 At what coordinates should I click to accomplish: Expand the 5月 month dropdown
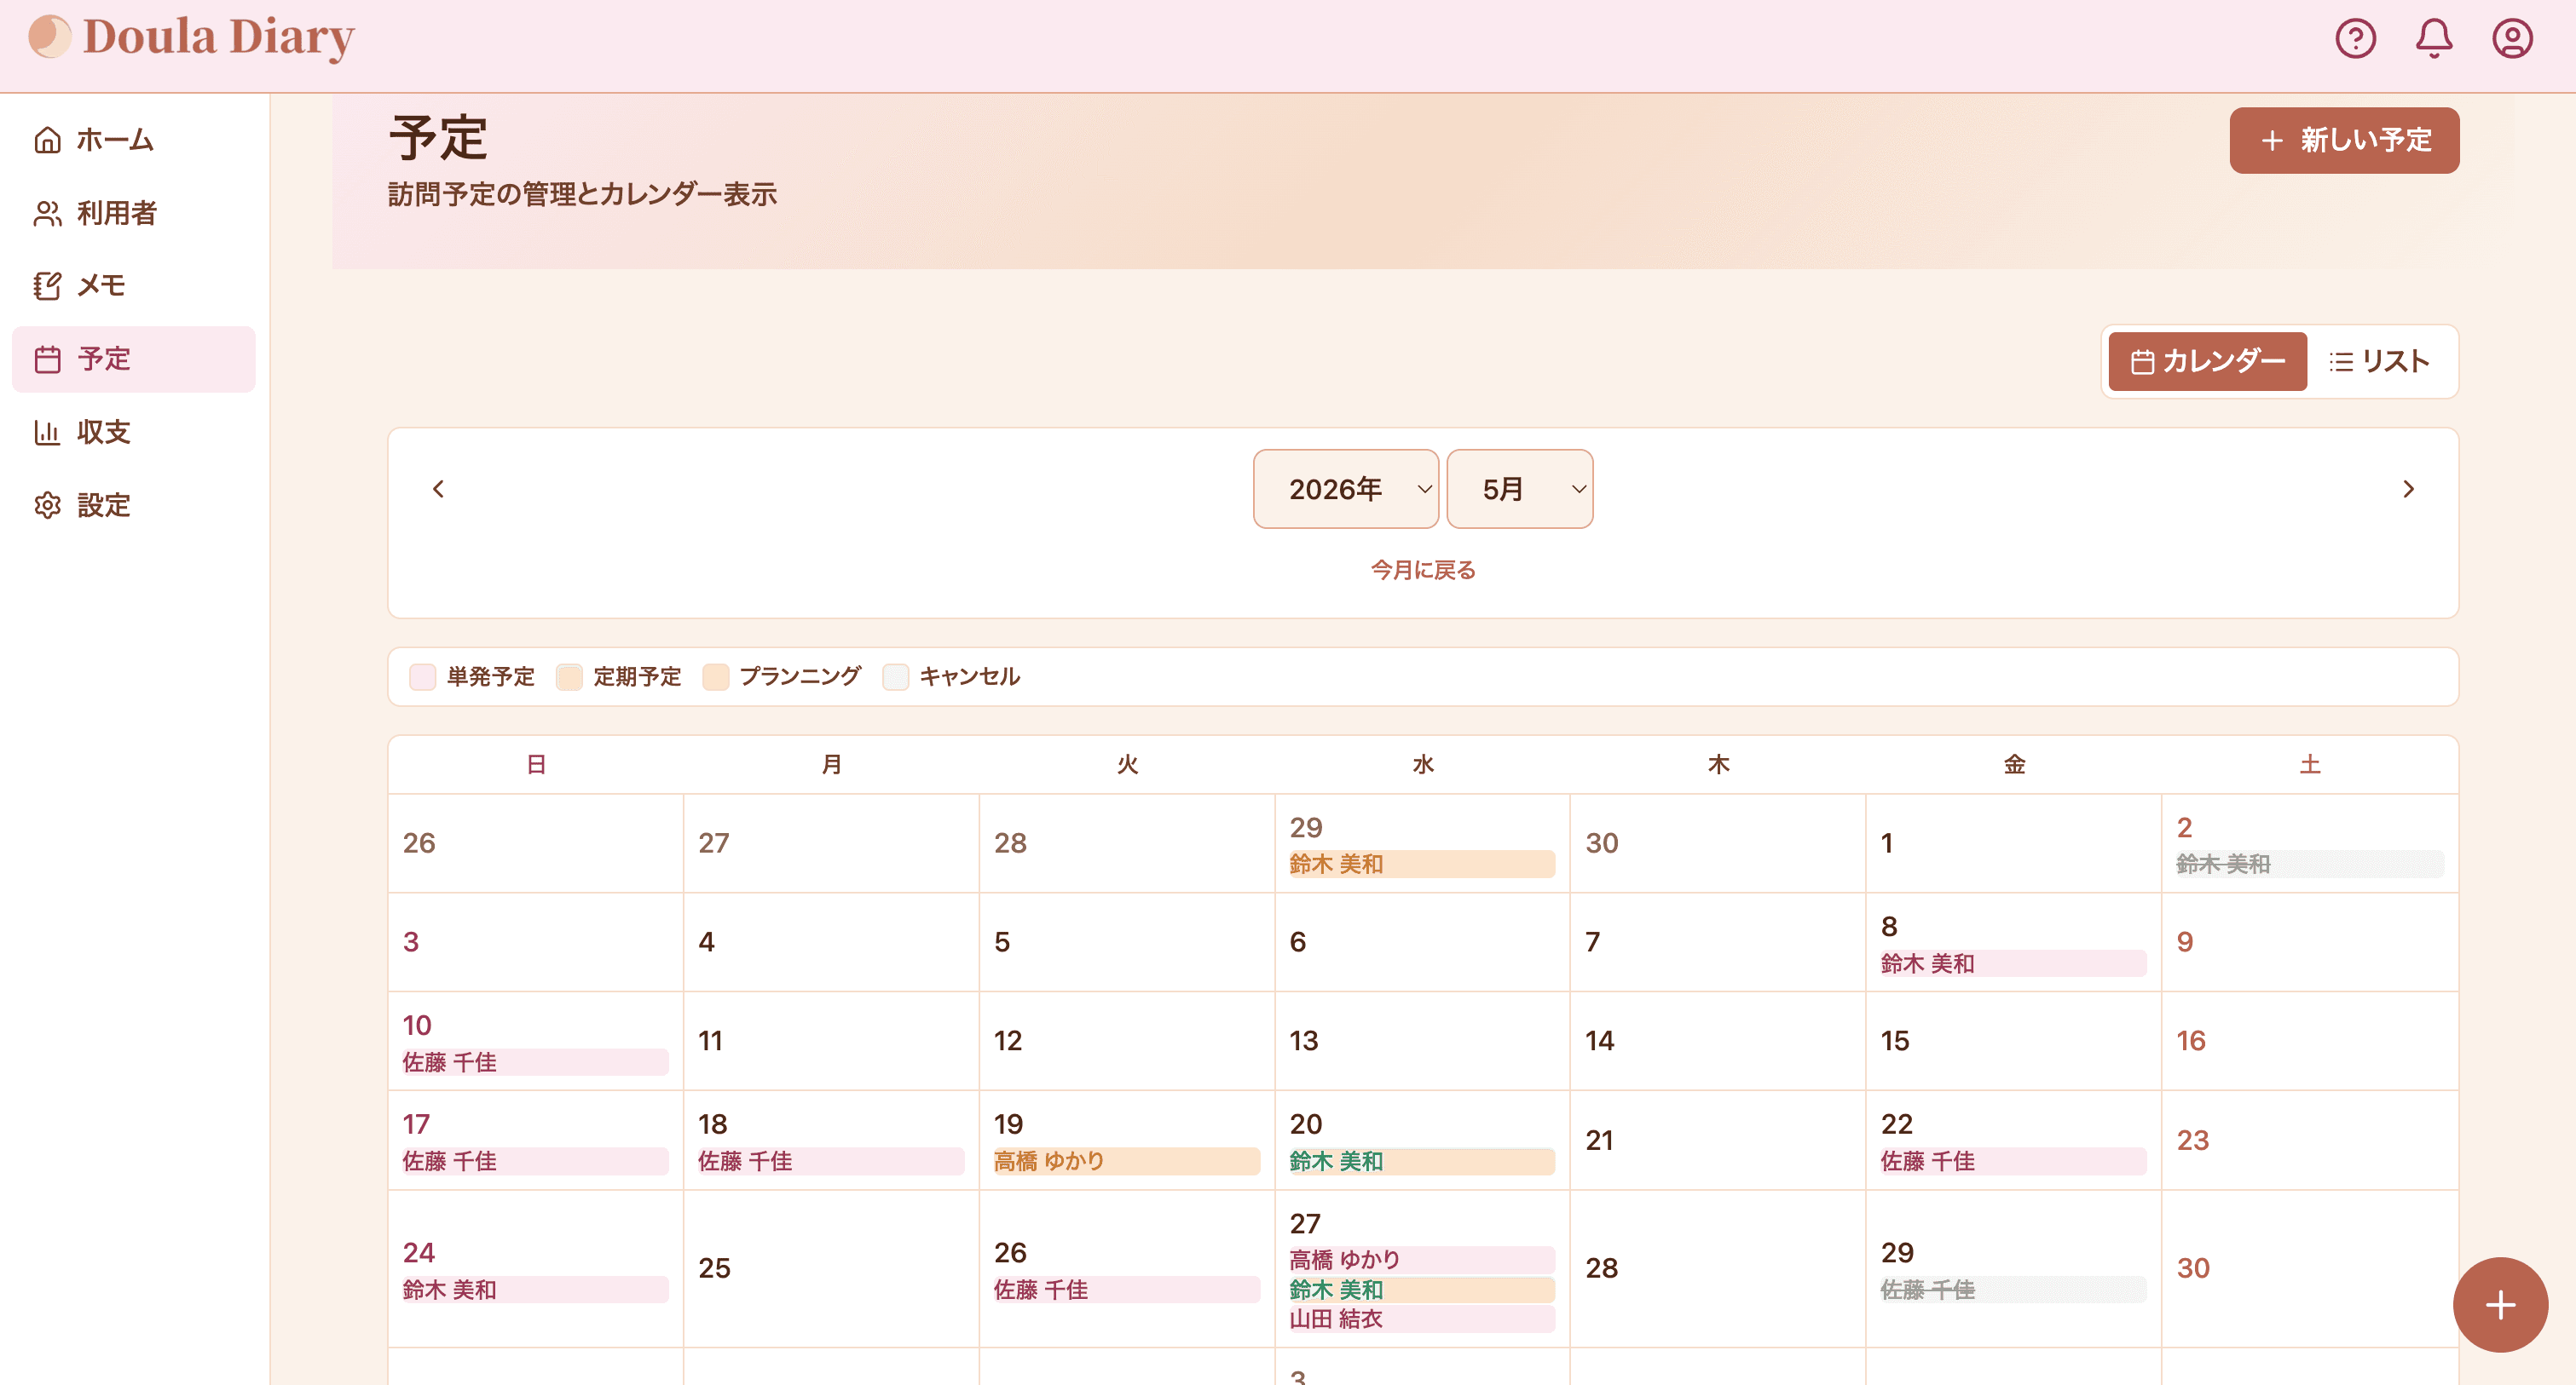(1519, 489)
